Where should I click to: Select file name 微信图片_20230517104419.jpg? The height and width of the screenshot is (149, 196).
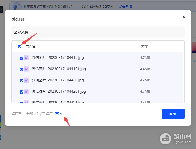(x=58, y=58)
